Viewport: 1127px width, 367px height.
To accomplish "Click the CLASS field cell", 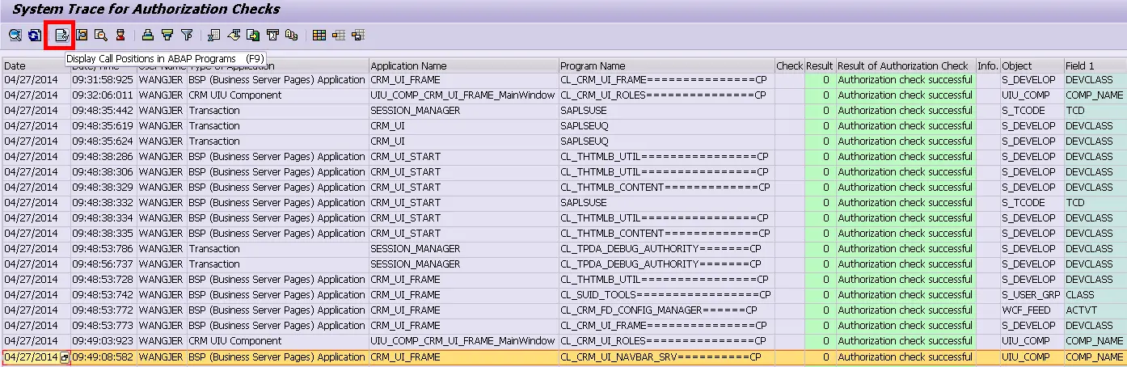I will 1095,295.
